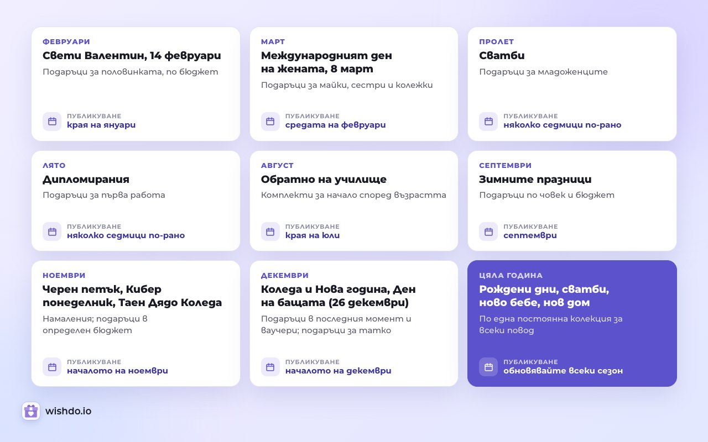Viewport: 708px width, 442px height.
Task: Select the "Зимните празници" title
Action: (x=535, y=180)
